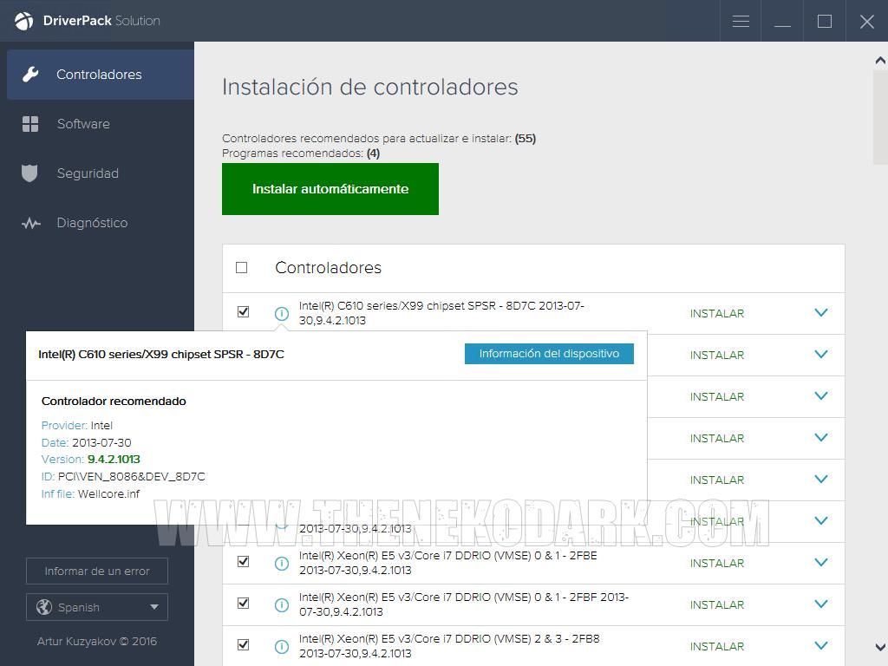Image resolution: width=888 pixels, height=666 pixels.
Task: Show info for DDRIO 0 & 1 - 2FBF driver
Action: 282,604
